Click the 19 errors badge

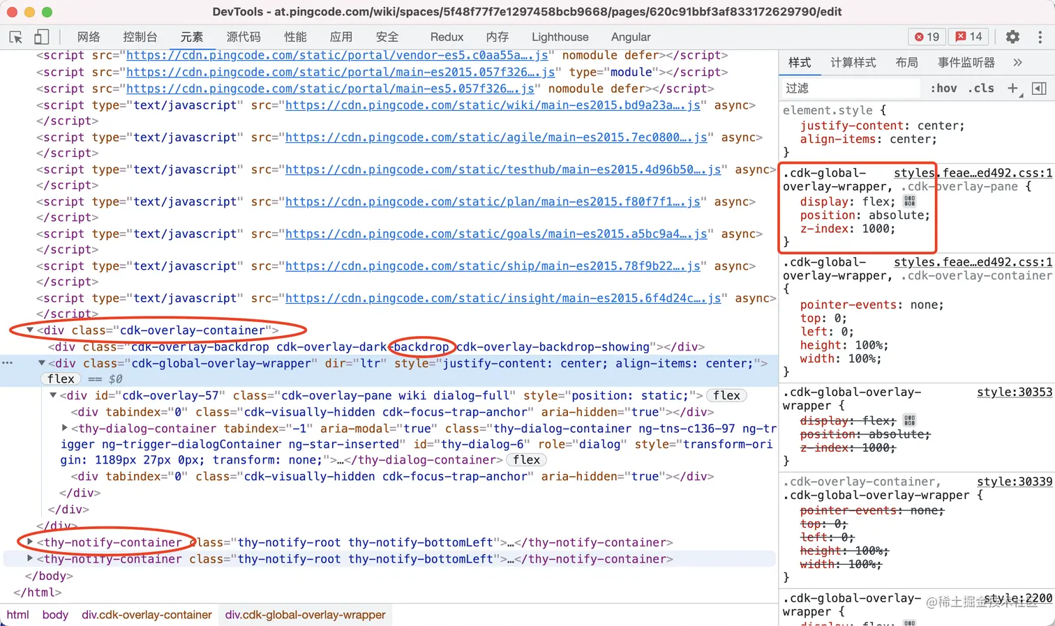[927, 37]
